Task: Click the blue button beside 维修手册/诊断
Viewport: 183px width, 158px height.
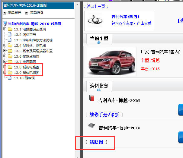Action: 181,110
